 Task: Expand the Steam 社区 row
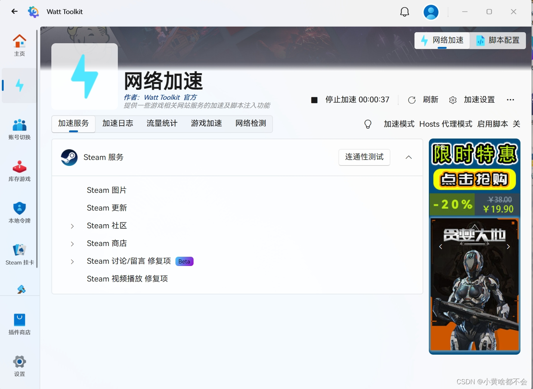tap(72, 226)
